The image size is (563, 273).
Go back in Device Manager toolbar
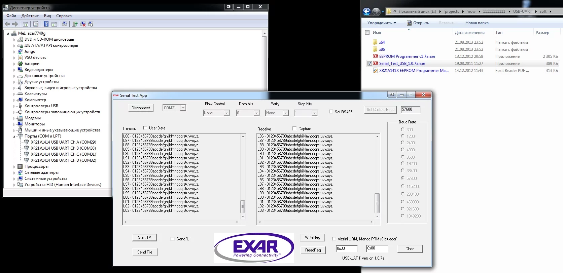pos(7,24)
